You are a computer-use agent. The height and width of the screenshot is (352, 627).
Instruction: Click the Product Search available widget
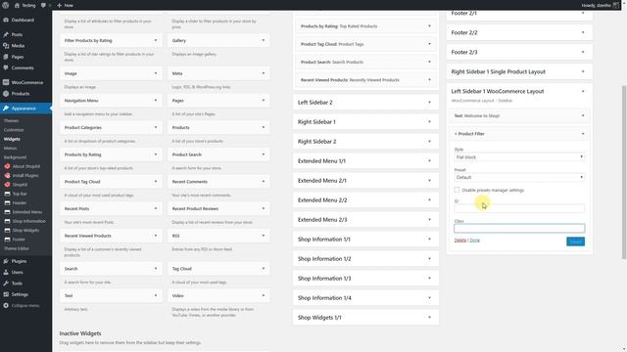218,154
